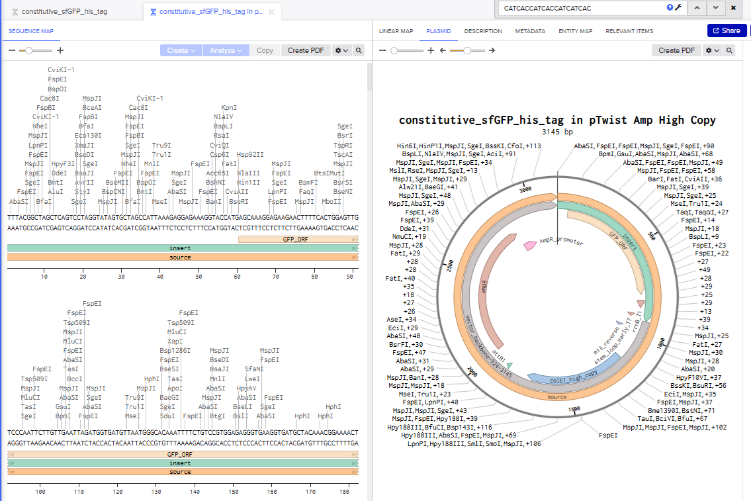Click the Bsp1286I enzyme label
This screenshot has width=751, height=501.
click(x=175, y=351)
